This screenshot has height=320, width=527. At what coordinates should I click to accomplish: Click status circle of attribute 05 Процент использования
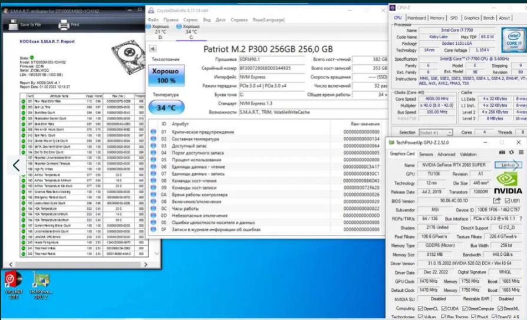(x=153, y=160)
